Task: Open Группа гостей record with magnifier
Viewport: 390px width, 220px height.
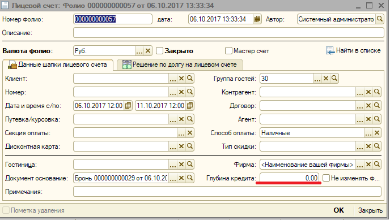Action: click(334, 79)
